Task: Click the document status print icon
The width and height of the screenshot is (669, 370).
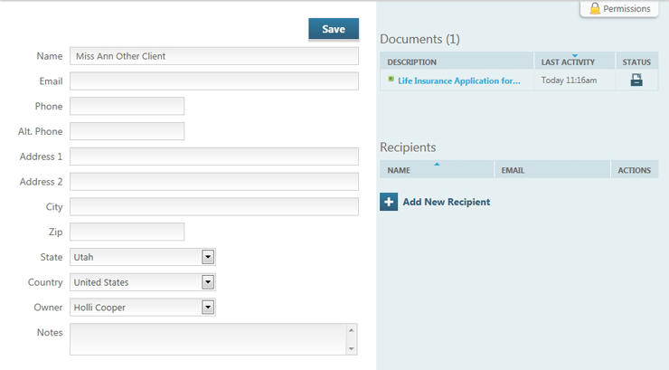Action: pos(636,80)
